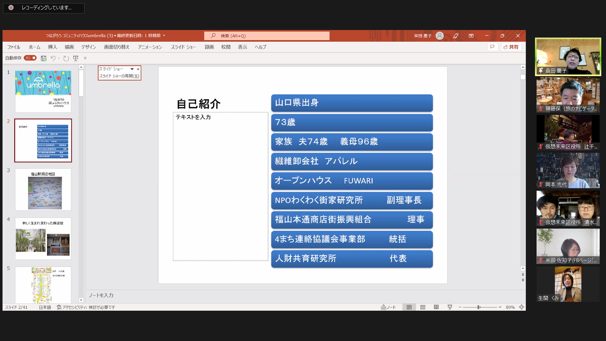
Task: Click editor scrollbar up arrow
Action: [x=523, y=67]
